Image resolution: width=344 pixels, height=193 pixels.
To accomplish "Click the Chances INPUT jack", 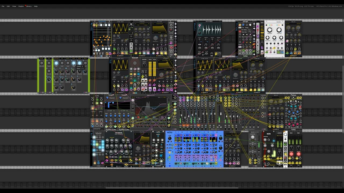I will point(171,43).
